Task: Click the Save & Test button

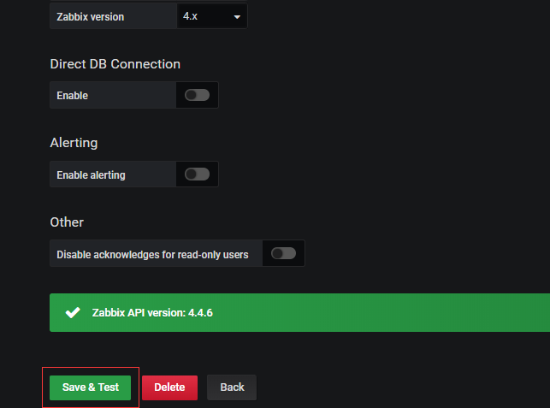Action: coord(90,387)
